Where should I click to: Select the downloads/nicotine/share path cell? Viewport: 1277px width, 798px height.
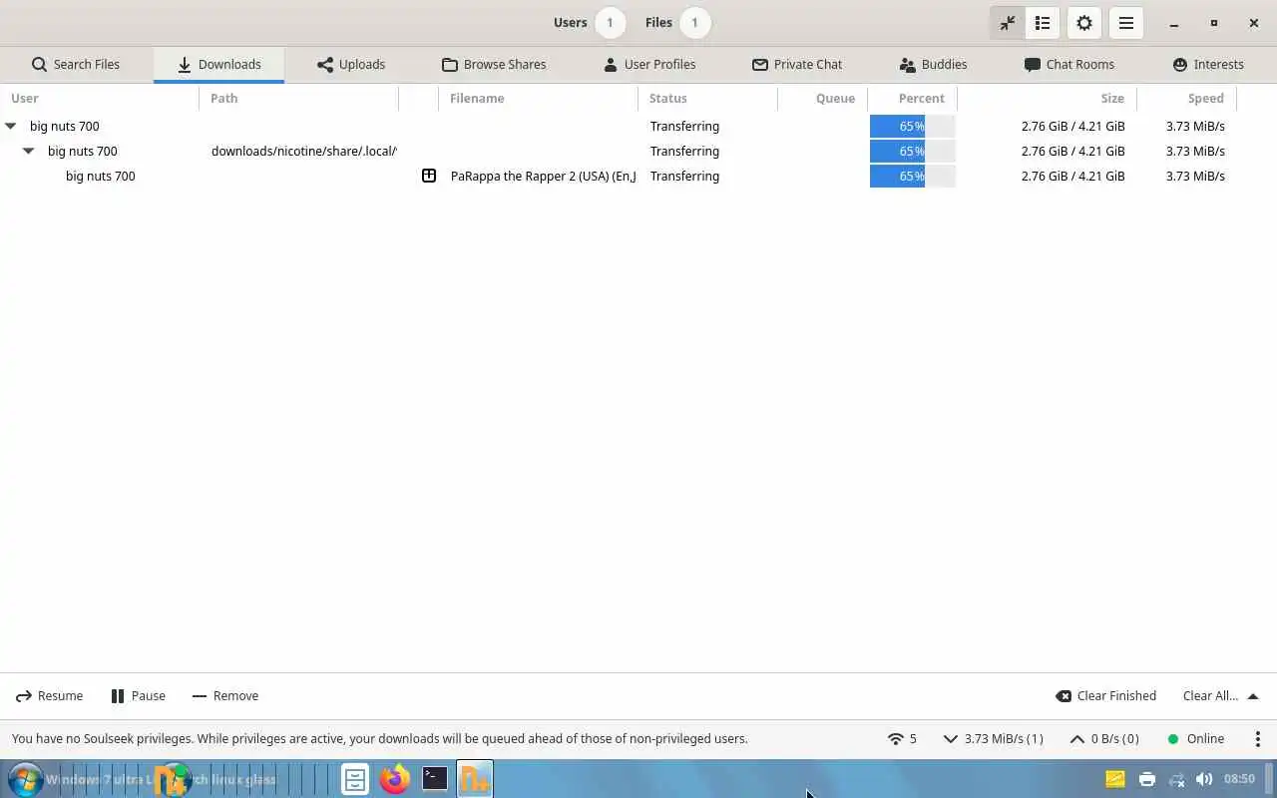[x=303, y=151]
